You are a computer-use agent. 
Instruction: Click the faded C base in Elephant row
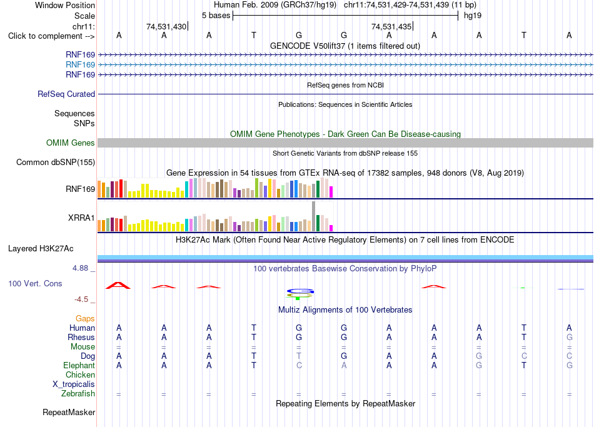pyautogui.click(x=299, y=366)
